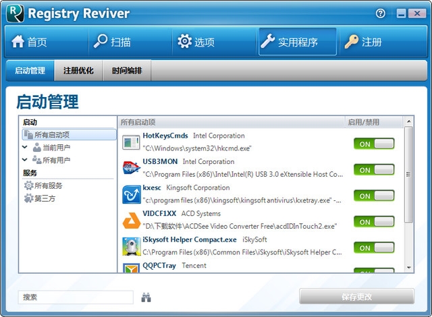The width and height of the screenshot is (432, 317).
Task: Select the VIDCF1XX entry name
Action: click(x=159, y=213)
